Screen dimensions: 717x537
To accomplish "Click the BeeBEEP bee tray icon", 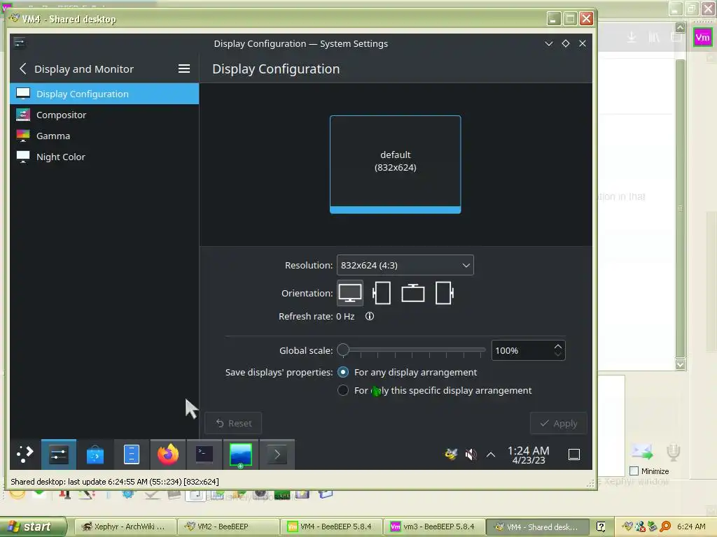I will (451, 454).
